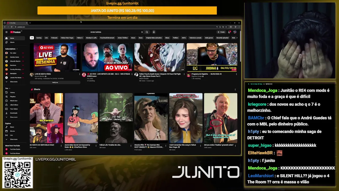Image resolution: width=339 pixels, height=191 pixels.
Task: Open Chrome's three-dot menu
Action: [x=239, y=27]
